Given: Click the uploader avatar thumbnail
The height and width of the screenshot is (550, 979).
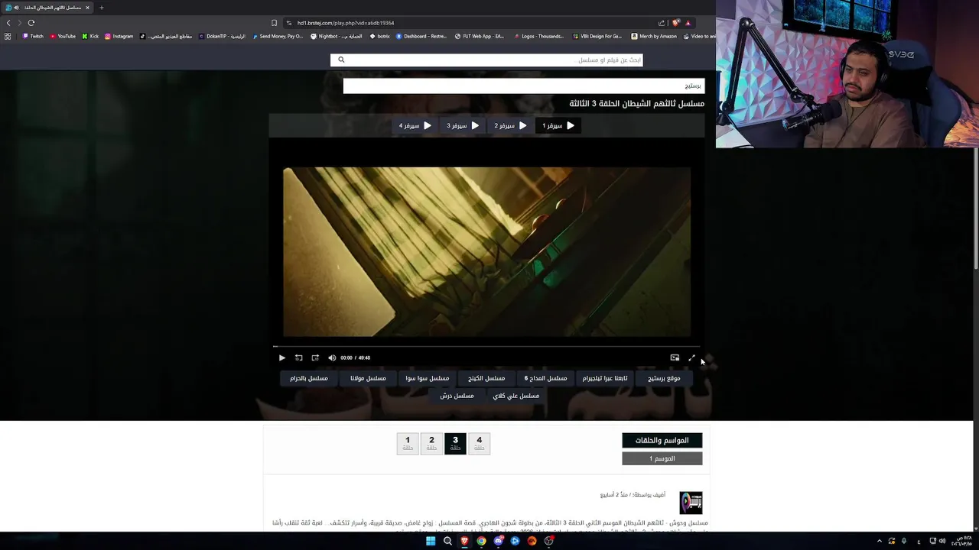Looking at the screenshot, I should point(691,502).
